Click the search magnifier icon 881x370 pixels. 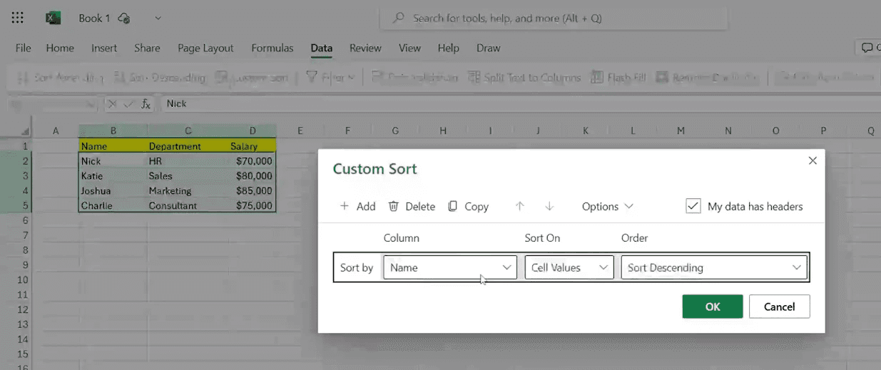coord(399,18)
